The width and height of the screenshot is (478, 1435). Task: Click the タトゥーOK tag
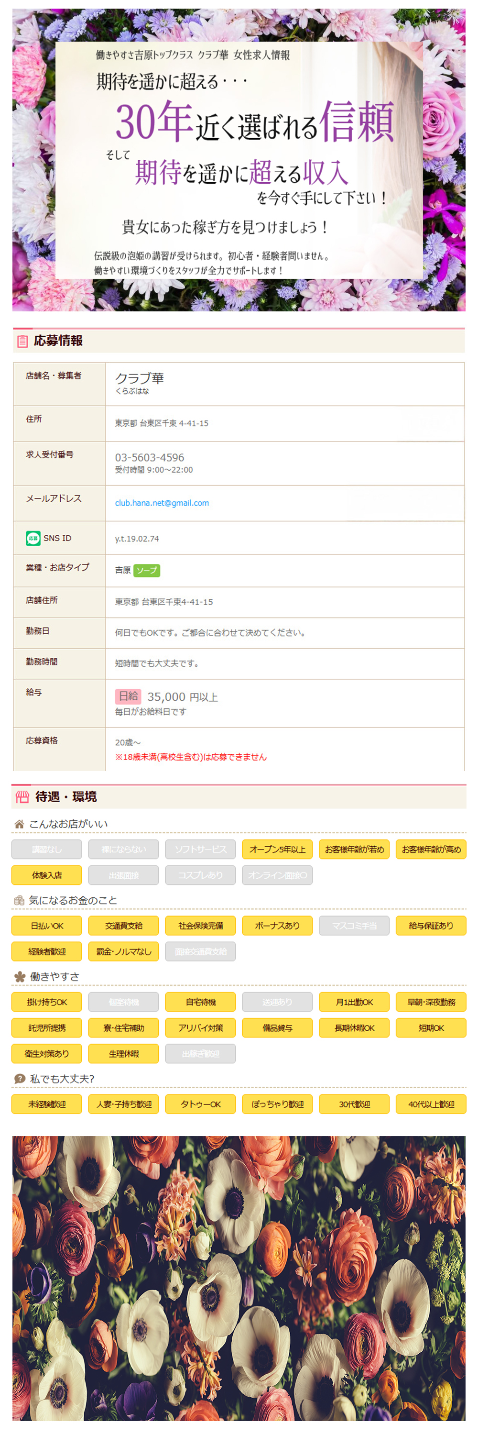[x=200, y=1104]
